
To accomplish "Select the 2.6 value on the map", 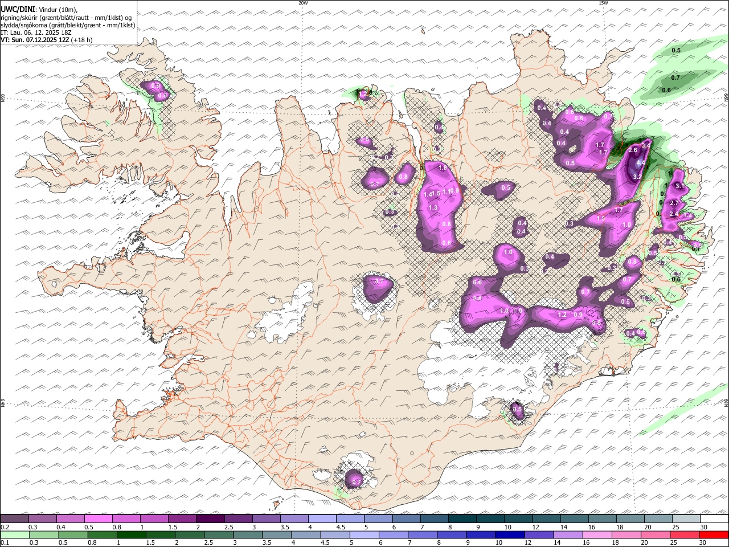I will pyautogui.click(x=633, y=150).
